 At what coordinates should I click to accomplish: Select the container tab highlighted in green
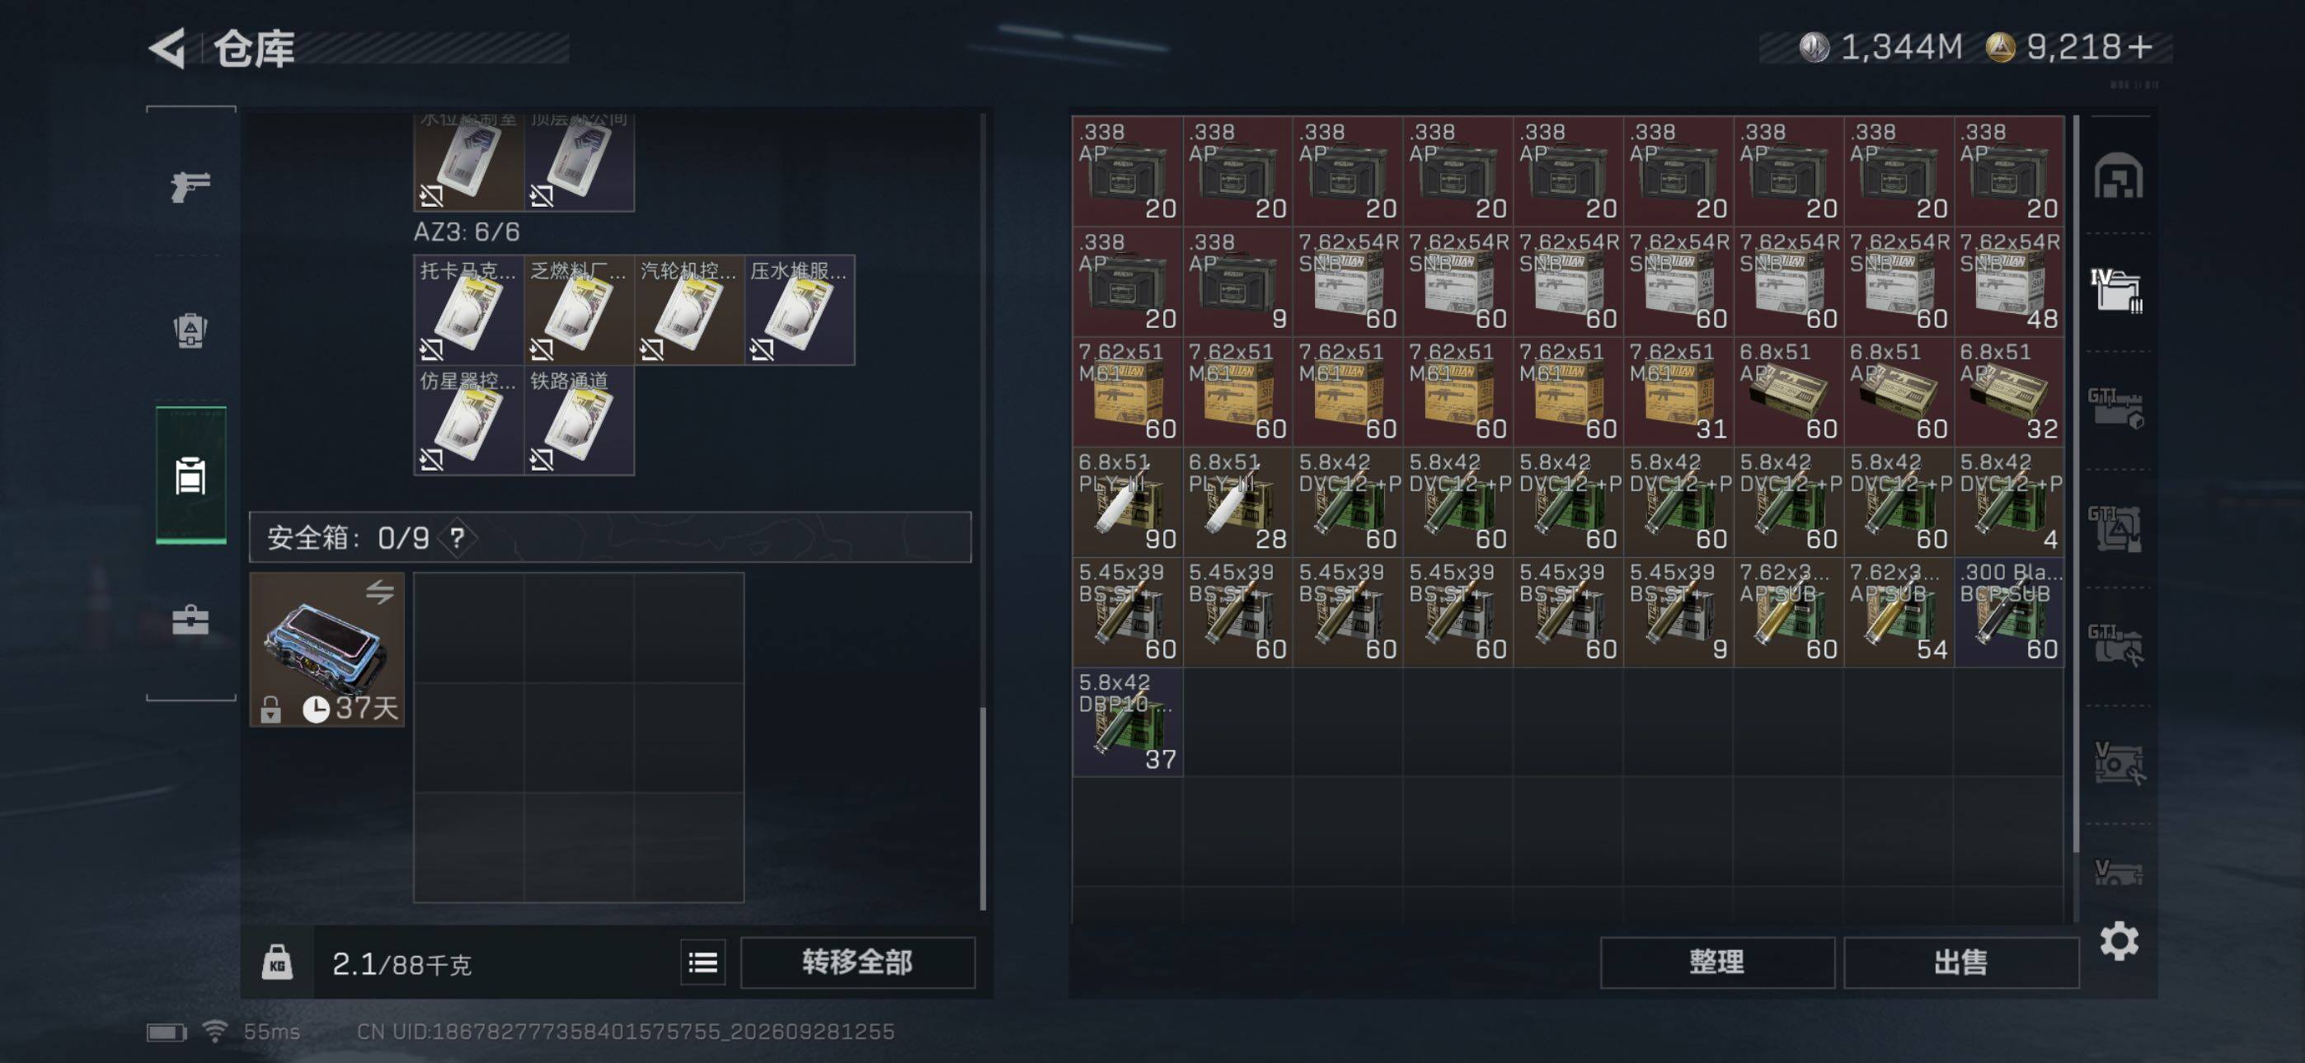(190, 475)
